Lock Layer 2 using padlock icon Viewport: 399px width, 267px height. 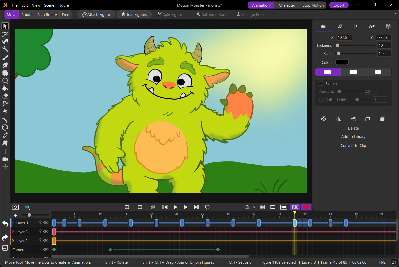[39, 240]
